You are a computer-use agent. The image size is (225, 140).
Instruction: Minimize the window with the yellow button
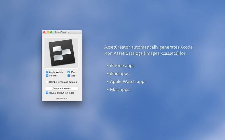click(x=48, y=32)
